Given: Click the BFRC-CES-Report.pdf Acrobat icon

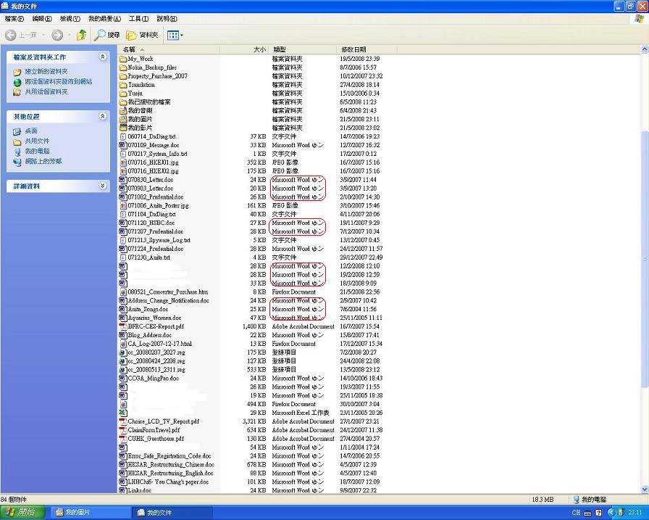Looking at the screenshot, I should click(x=123, y=326).
